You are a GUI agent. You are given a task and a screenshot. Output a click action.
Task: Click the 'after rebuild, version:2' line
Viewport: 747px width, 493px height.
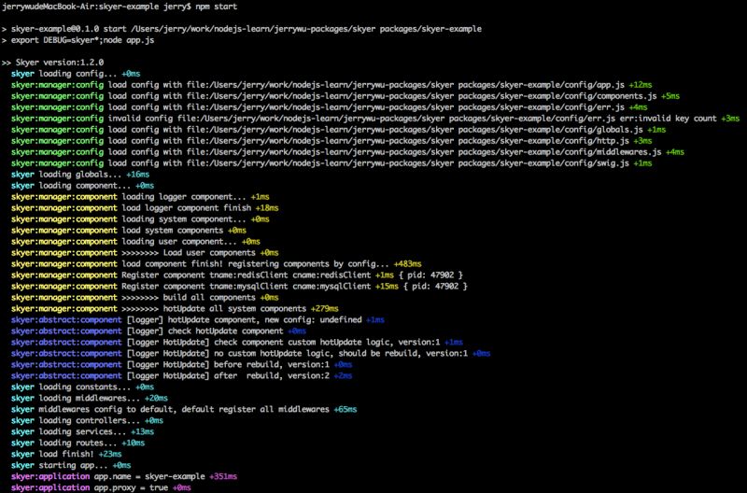click(x=181, y=376)
